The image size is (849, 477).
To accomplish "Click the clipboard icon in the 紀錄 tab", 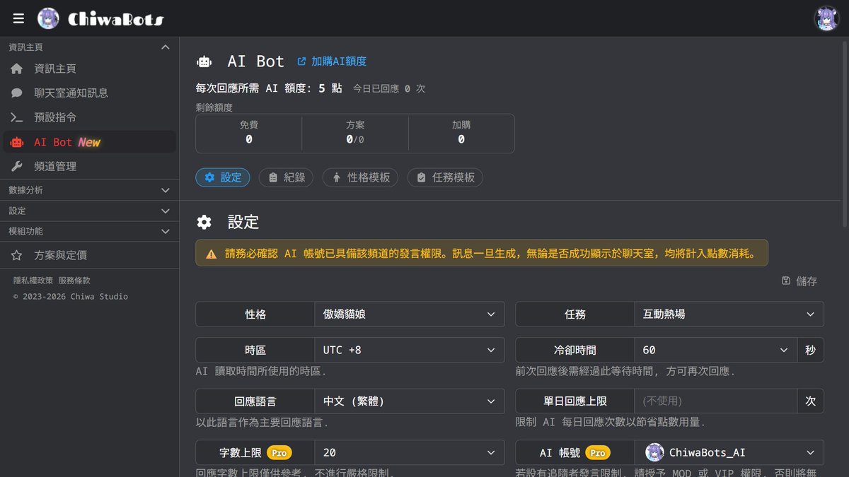I will click(273, 177).
